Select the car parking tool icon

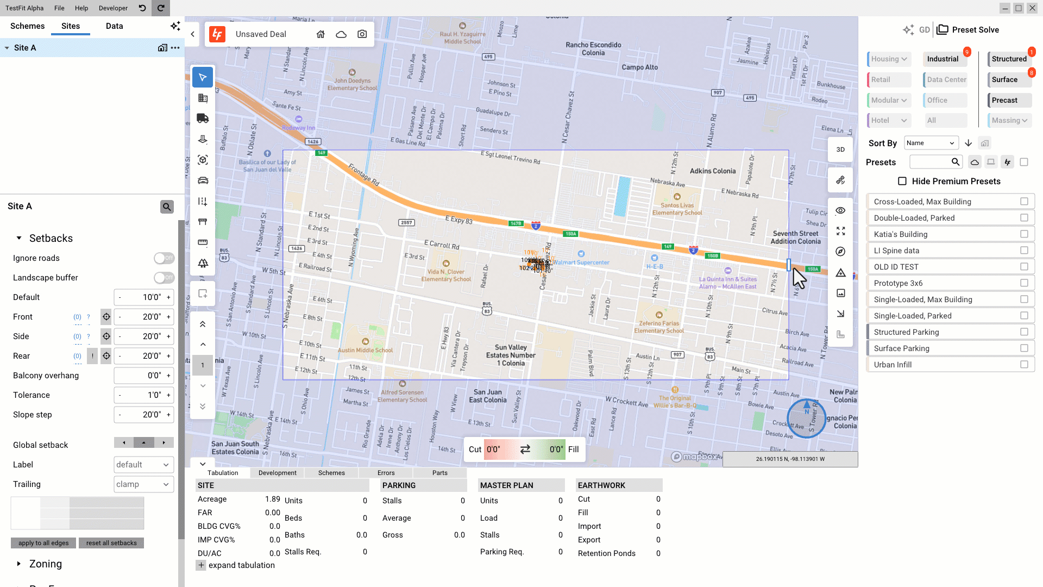[203, 180]
